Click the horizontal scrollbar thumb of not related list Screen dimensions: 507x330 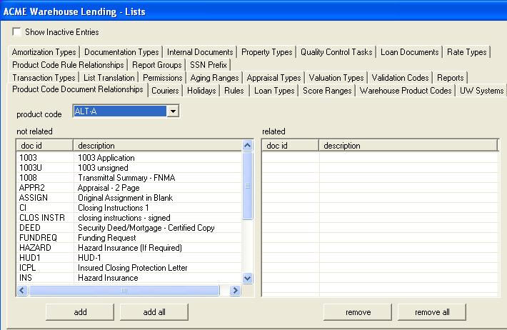124,291
